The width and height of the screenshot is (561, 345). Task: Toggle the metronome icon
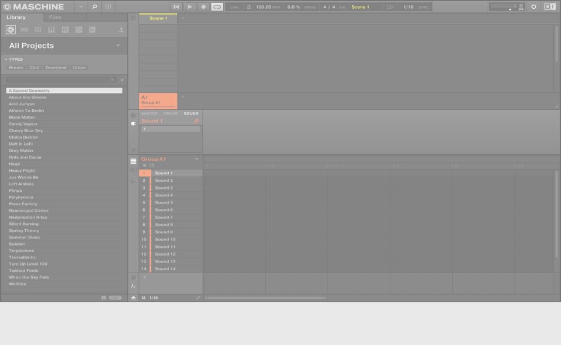coord(249,7)
